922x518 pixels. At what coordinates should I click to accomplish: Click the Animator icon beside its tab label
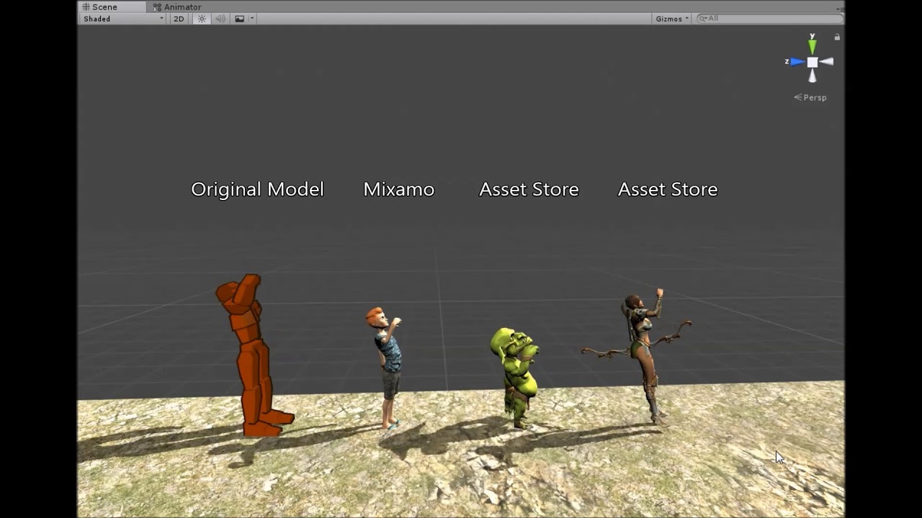(x=158, y=6)
